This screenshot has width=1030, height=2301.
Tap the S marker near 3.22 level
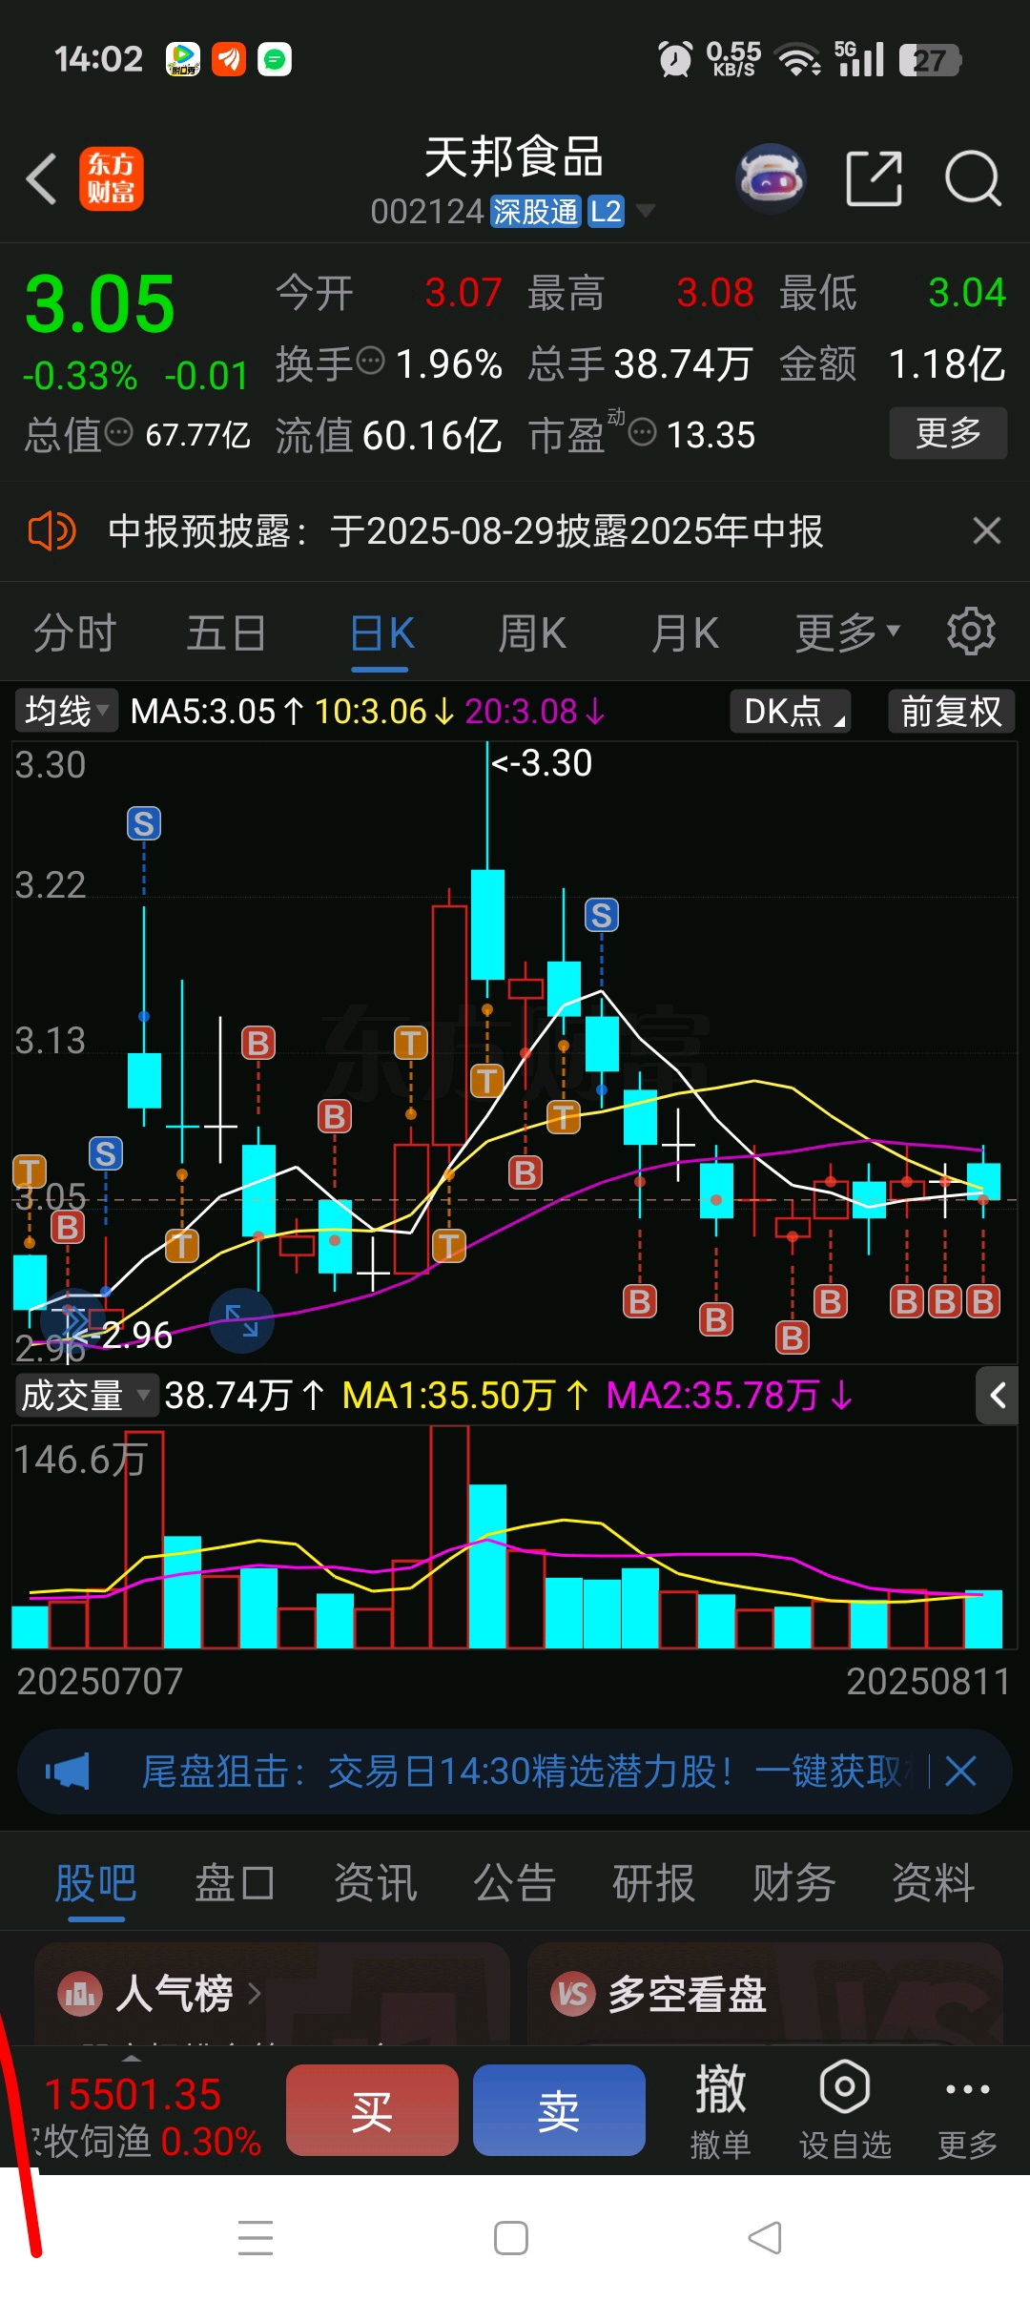(602, 916)
